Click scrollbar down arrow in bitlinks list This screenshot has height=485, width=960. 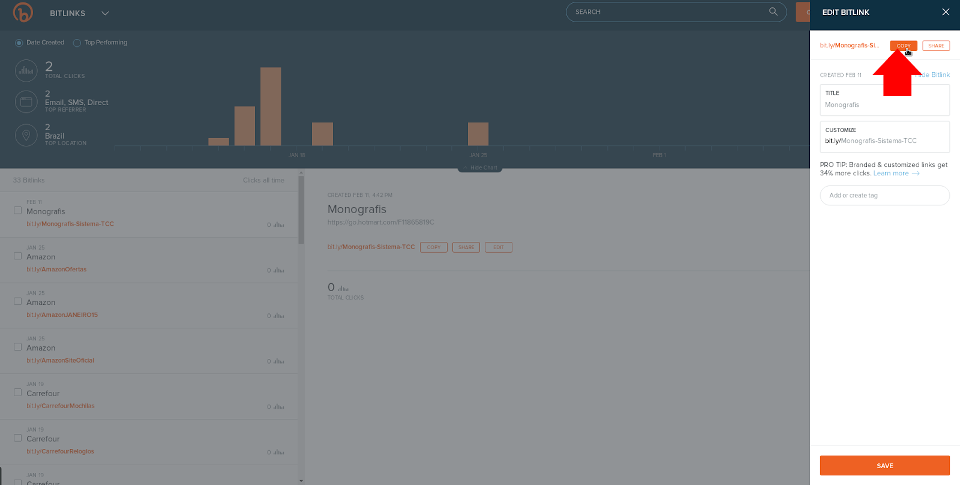(301, 481)
